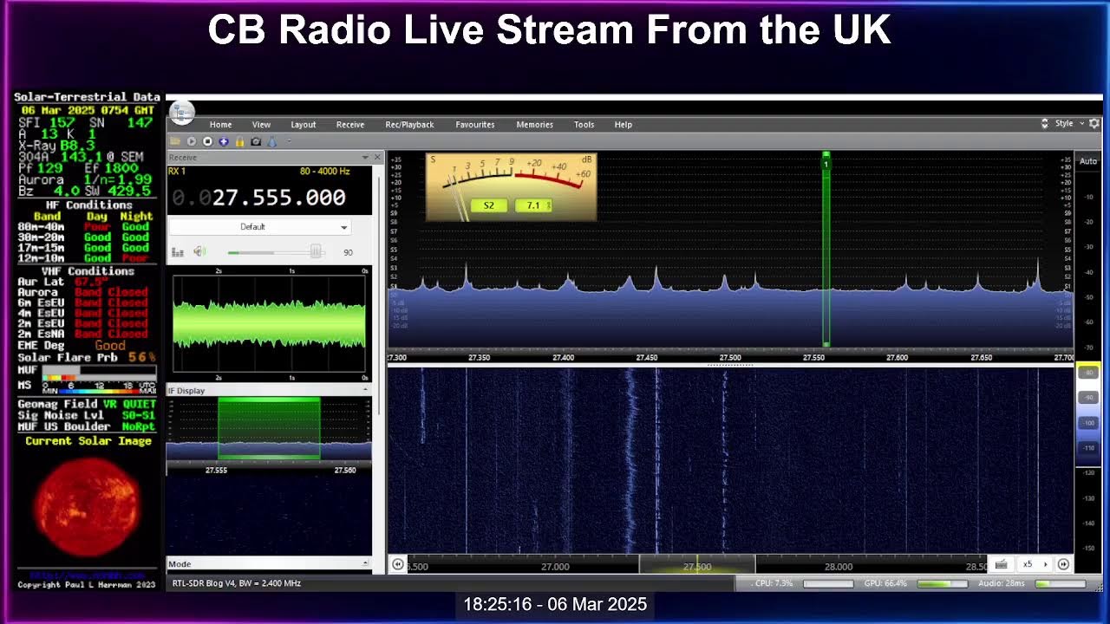The image size is (1110, 624).
Task: Open settings via the gear icon
Action: coord(1094,124)
